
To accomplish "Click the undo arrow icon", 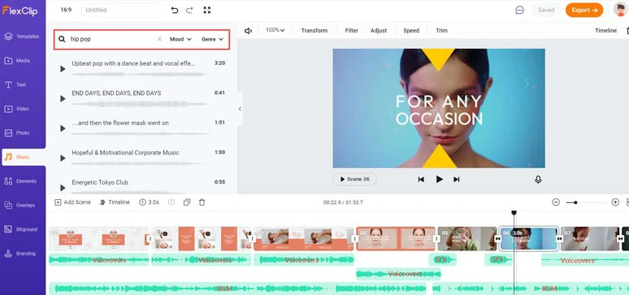I will click(x=175, y=10).
